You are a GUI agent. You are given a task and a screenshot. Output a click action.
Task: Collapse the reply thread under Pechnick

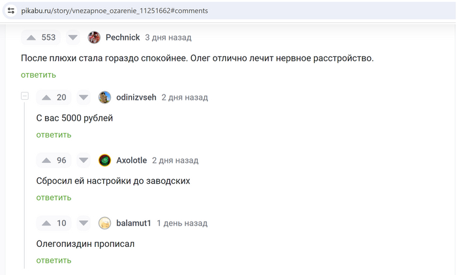pyautogui.click(x=25, y=96)
